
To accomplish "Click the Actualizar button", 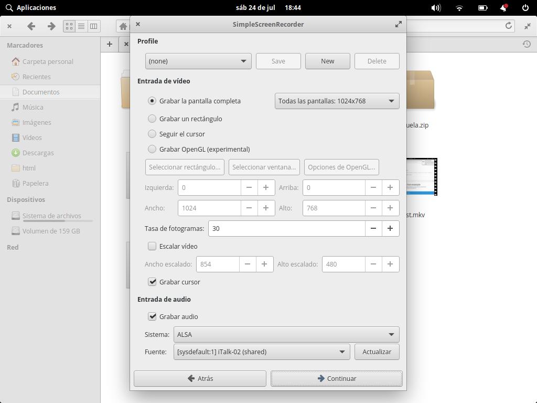I will (x=377, y=352).
